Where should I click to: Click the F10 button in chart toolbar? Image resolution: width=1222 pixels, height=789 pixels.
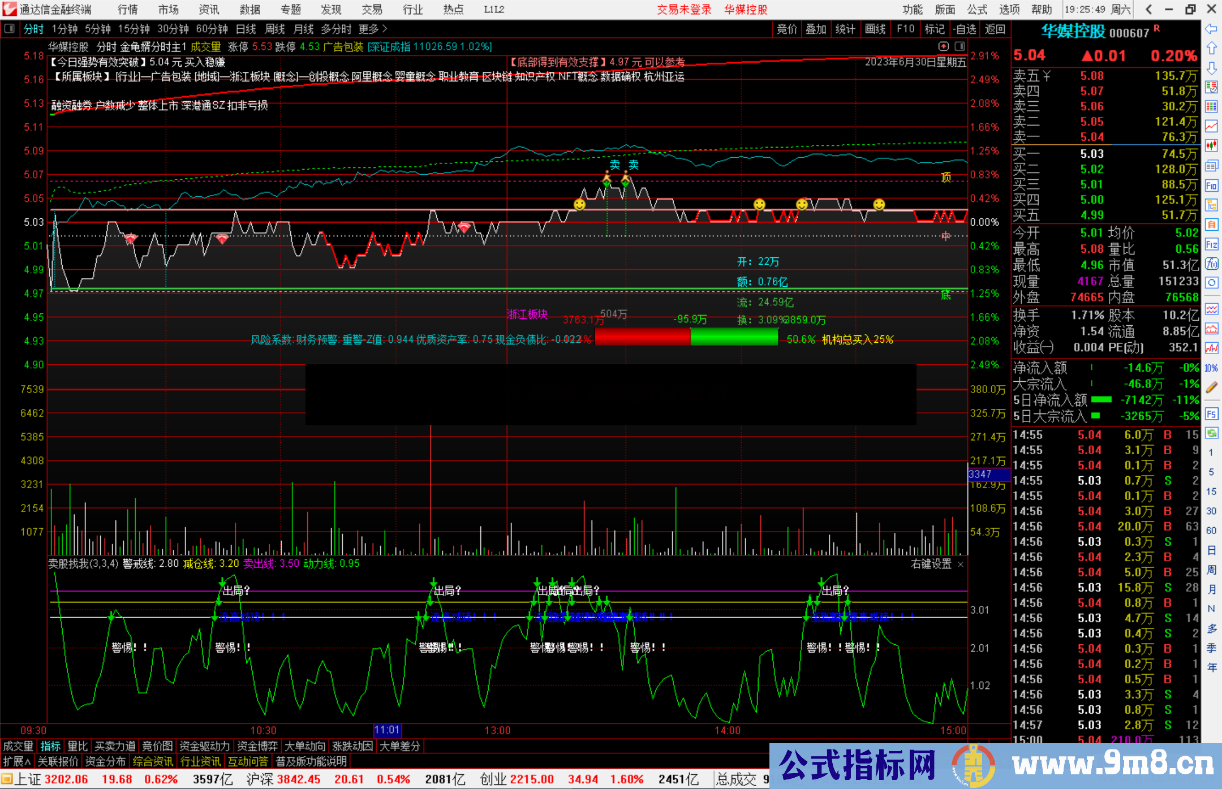pos(906,29)
